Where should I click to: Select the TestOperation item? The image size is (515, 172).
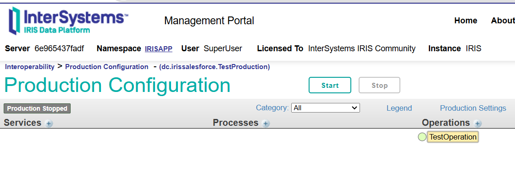[x=453, y=137]
